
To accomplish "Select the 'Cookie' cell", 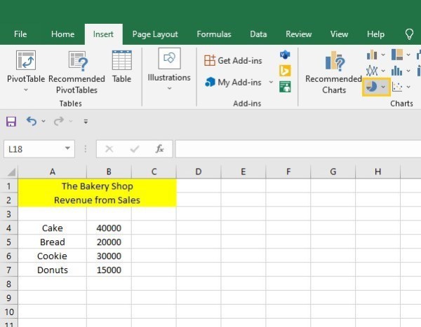I will pyautogui.click(x=53, y=256).
